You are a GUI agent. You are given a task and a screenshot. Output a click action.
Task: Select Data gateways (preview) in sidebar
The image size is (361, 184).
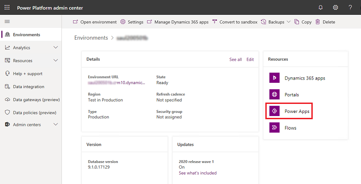coord(31,100)
